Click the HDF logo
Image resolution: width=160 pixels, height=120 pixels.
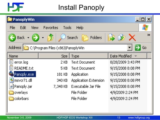tap(16, 7)
